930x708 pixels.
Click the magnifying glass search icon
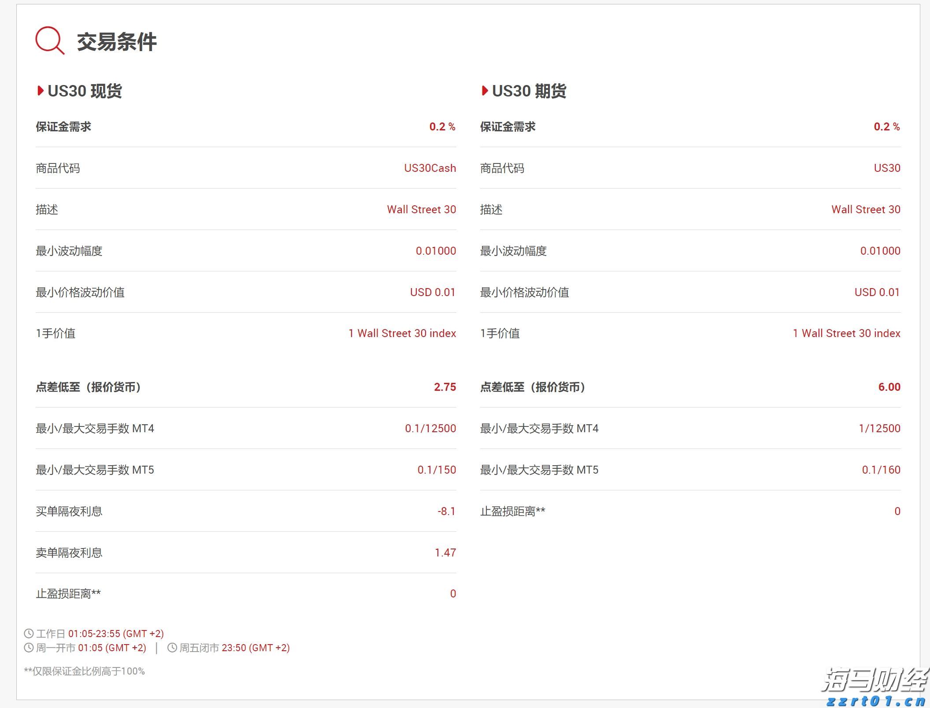click(x=50, y=42)
